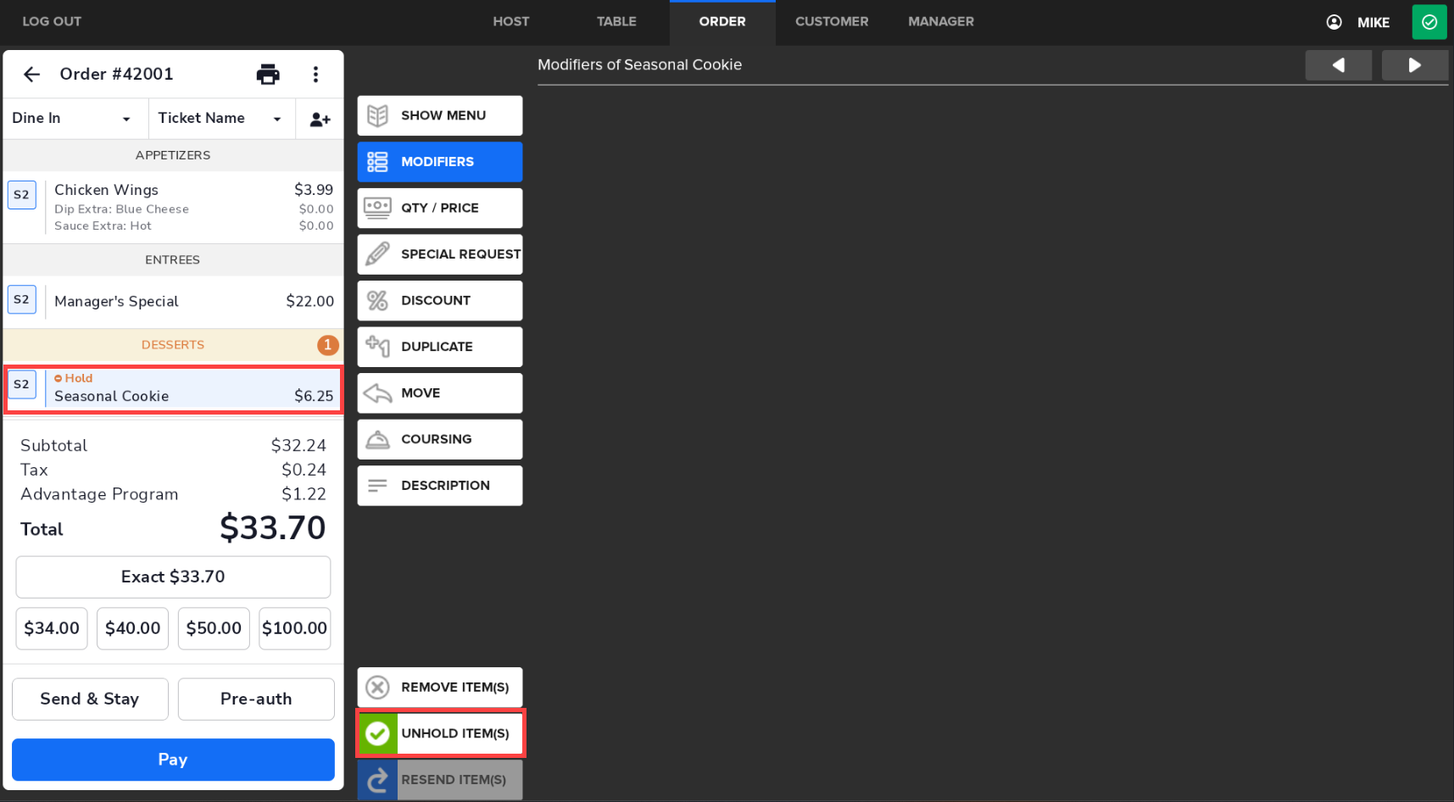Open the Ticket Name dropdown
The image size is (1454, 802).
[220, 119]
